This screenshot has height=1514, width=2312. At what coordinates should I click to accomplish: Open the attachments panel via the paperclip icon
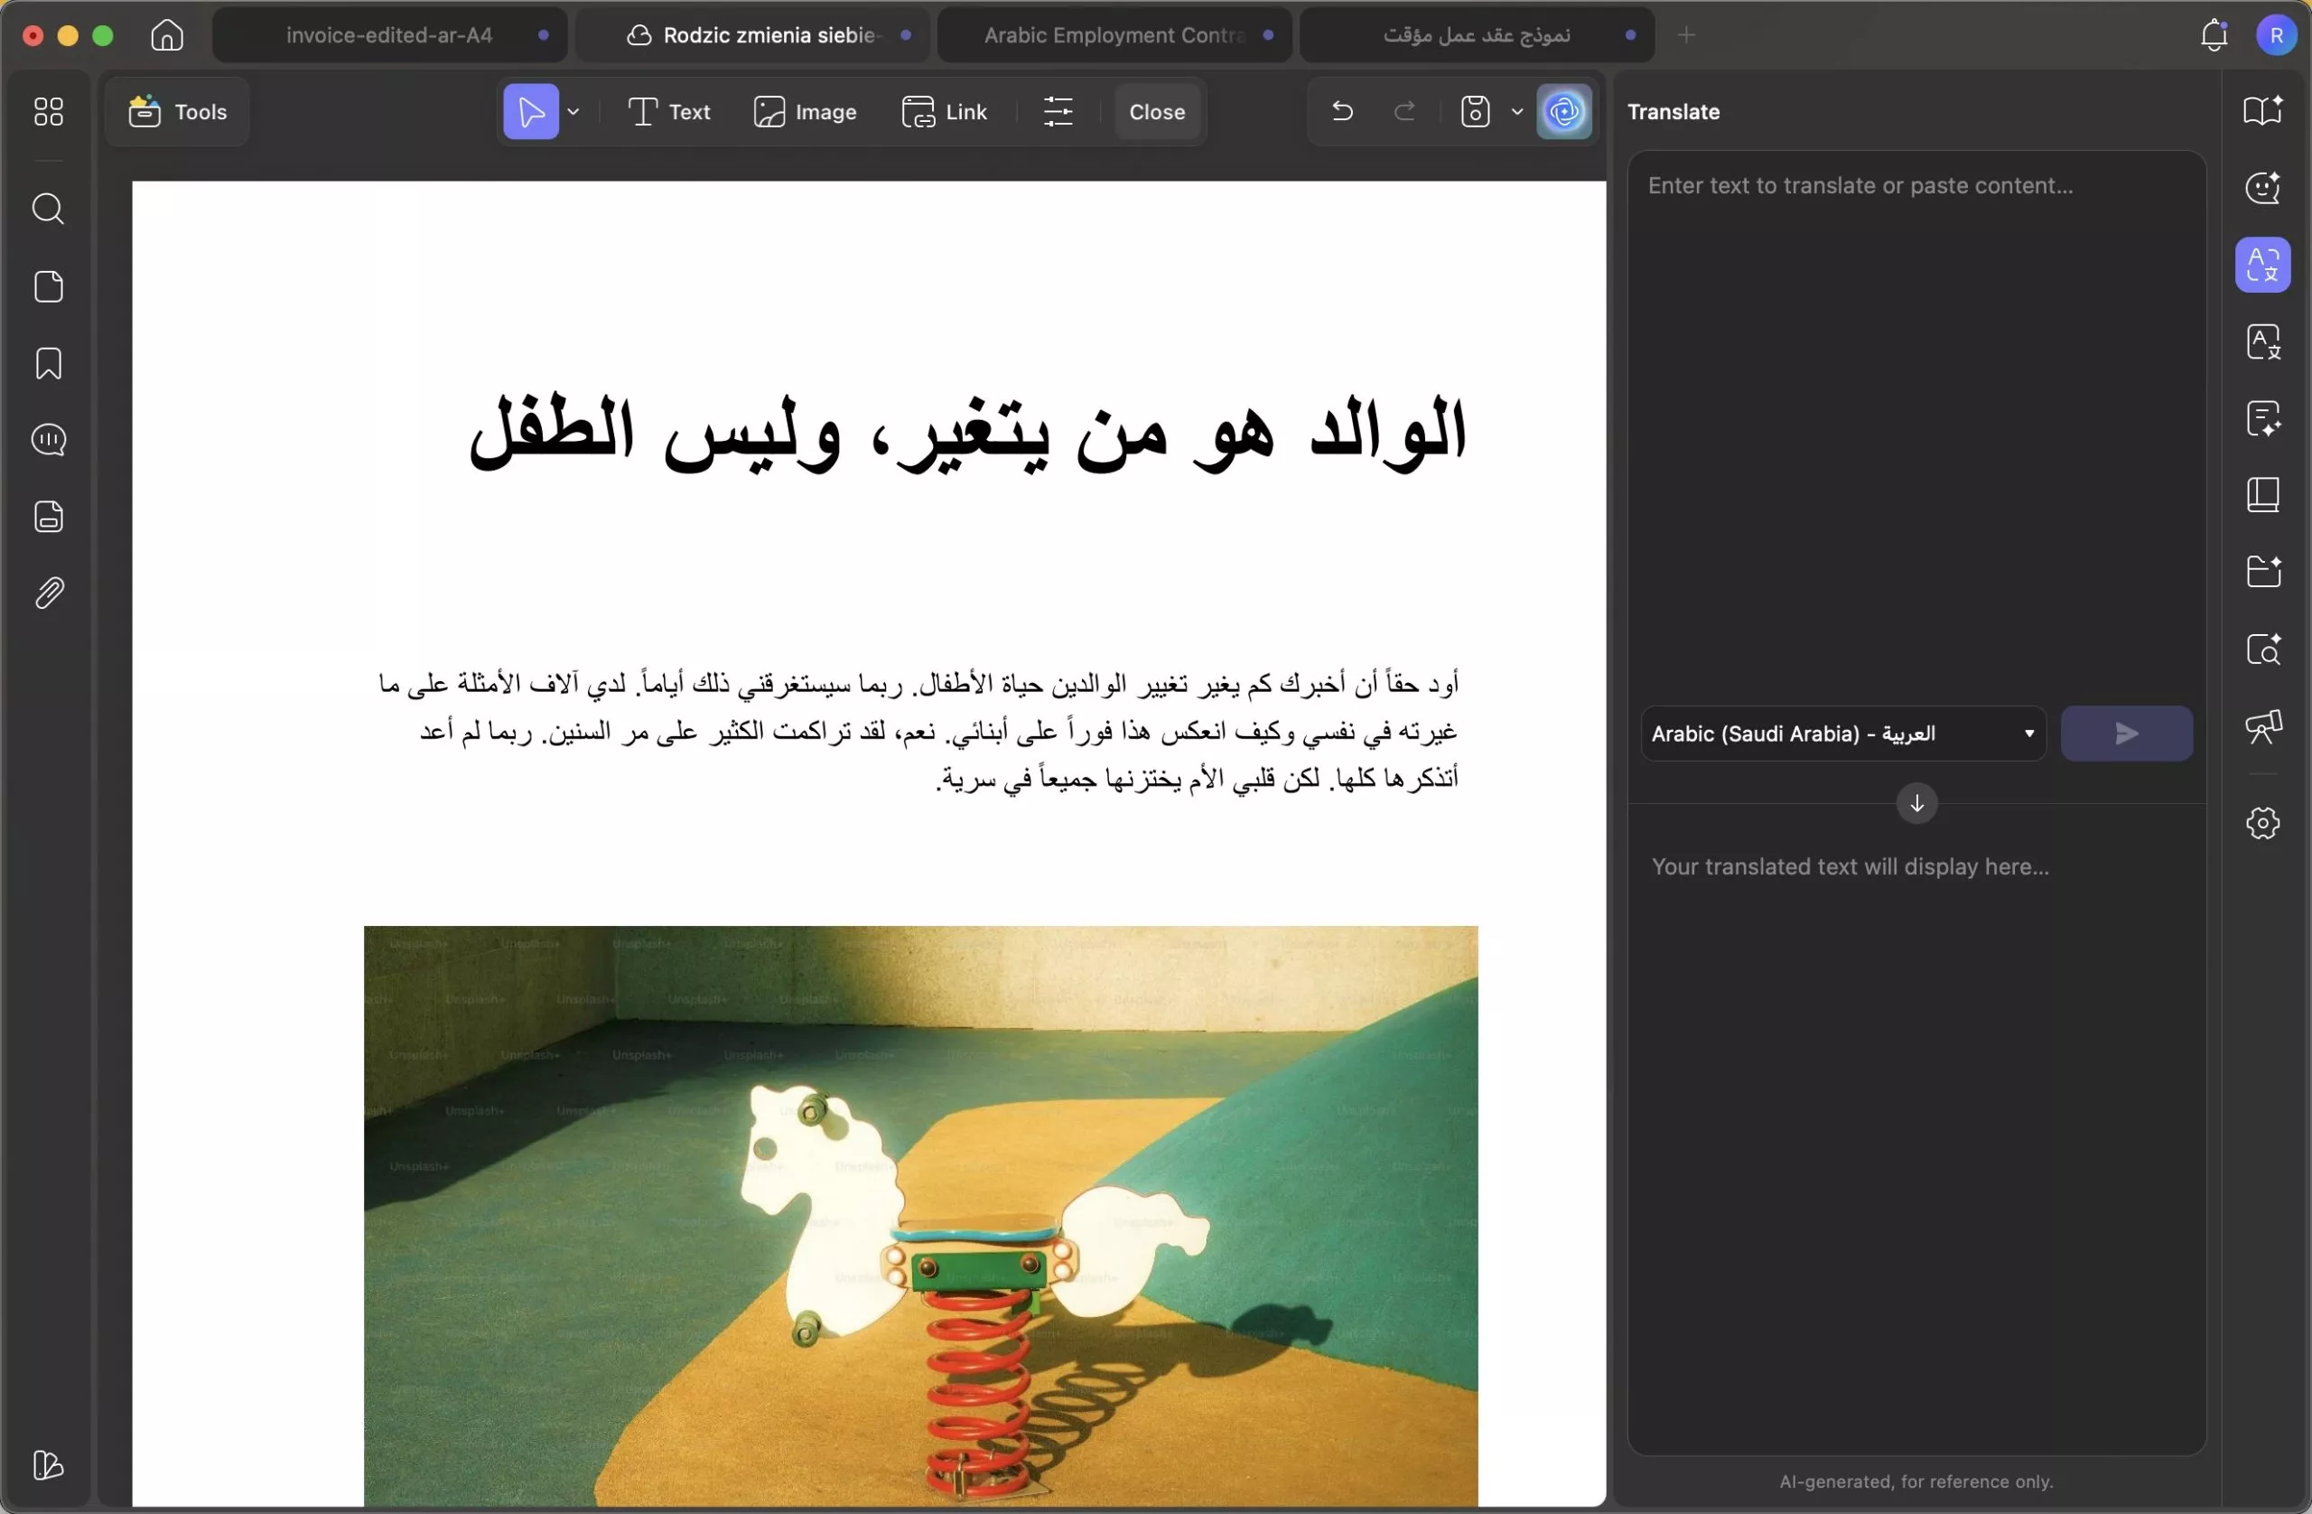(x=47, y=593)
